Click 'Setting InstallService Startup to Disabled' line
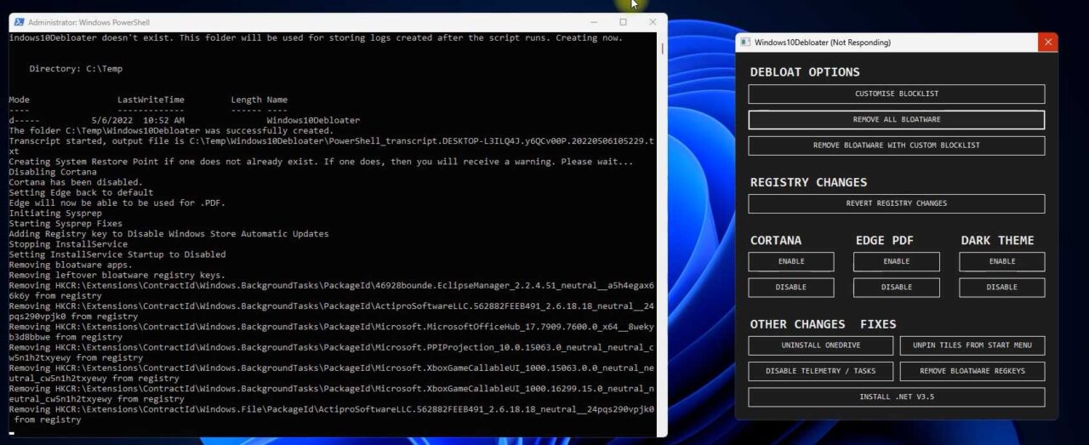Image resolution: width=1089 pixels, height=445 pixels. pos(117,254)
